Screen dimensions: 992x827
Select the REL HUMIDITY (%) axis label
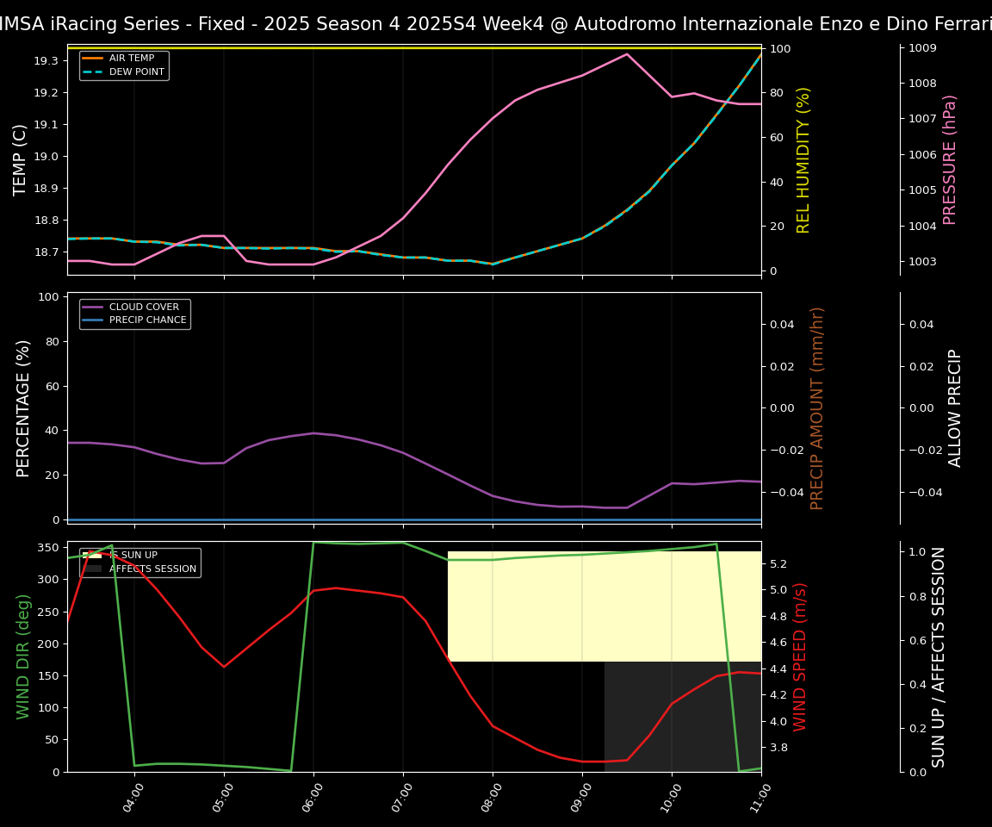click(x=803, y=159)
